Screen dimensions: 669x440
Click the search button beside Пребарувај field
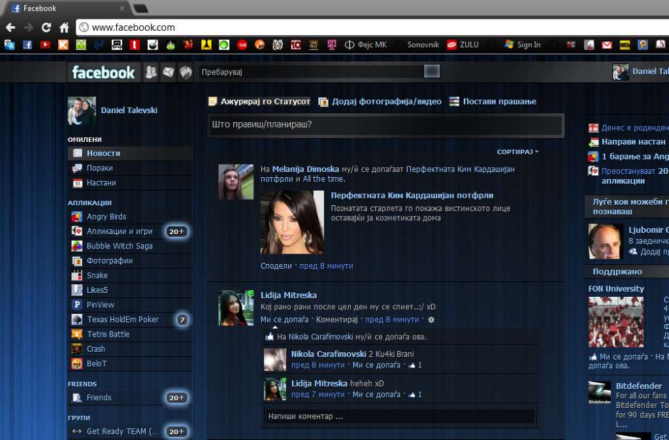(x=431, y=71)
